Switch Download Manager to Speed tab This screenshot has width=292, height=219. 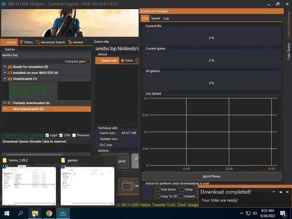coord(155,18)
